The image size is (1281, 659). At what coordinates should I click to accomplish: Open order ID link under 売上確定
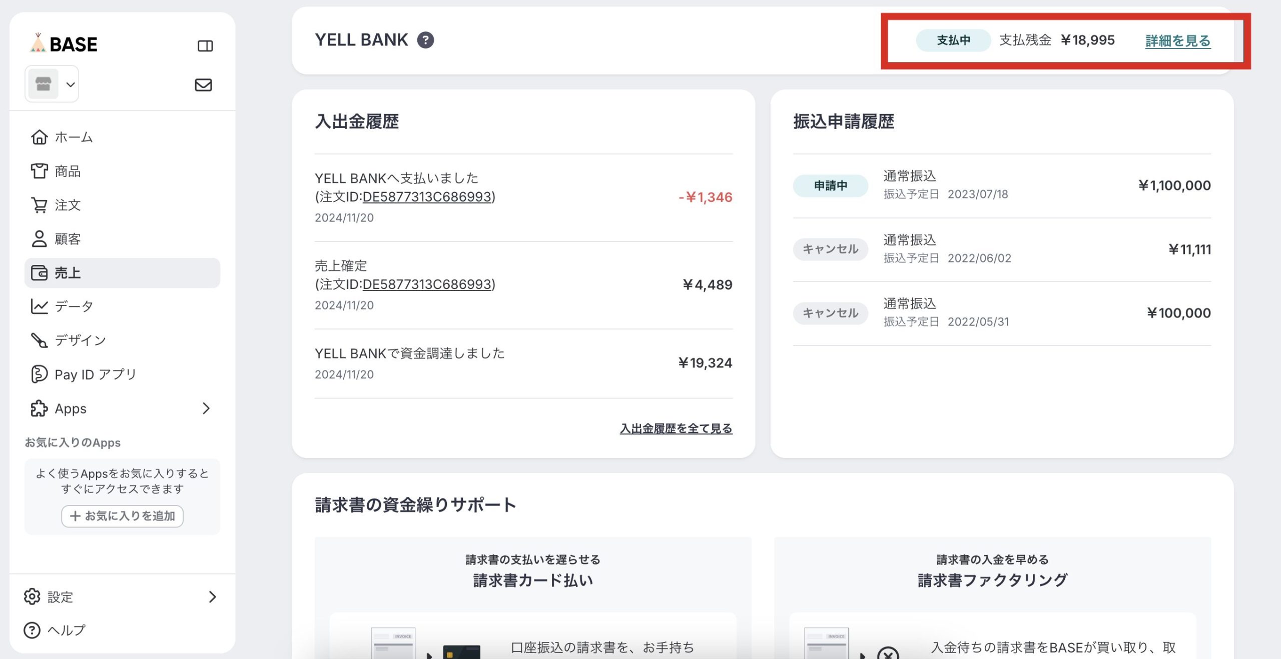[427, 284]
